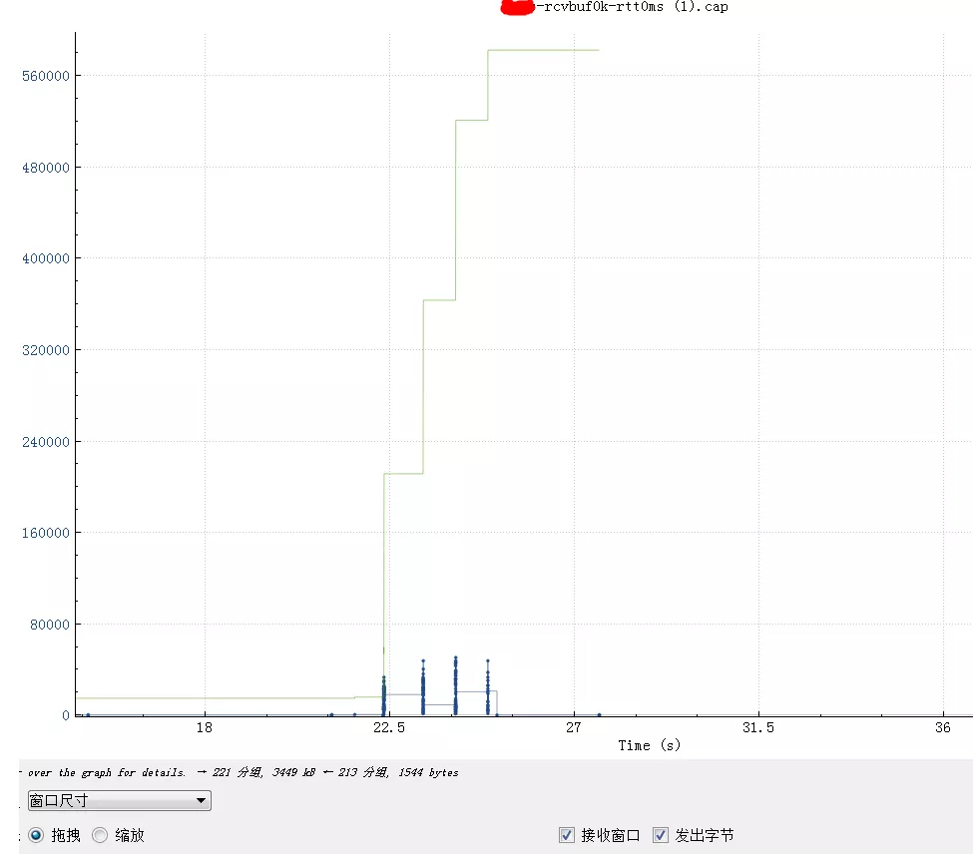This screenshot has width=973, height=854.
Task: Uncheck the 接收窗口 checkbox
Action: pyautogui.click(x=567, y=835)
